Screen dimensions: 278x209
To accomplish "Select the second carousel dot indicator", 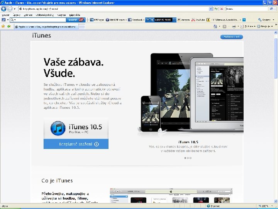I will tap(188, 158).
